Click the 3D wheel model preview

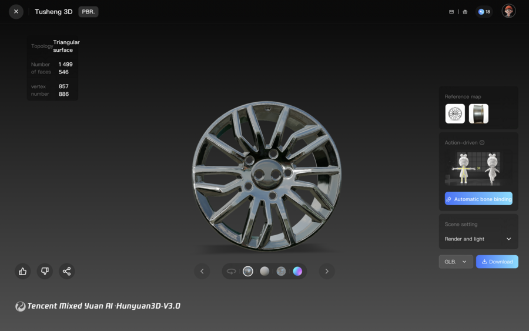pos(266,176)
